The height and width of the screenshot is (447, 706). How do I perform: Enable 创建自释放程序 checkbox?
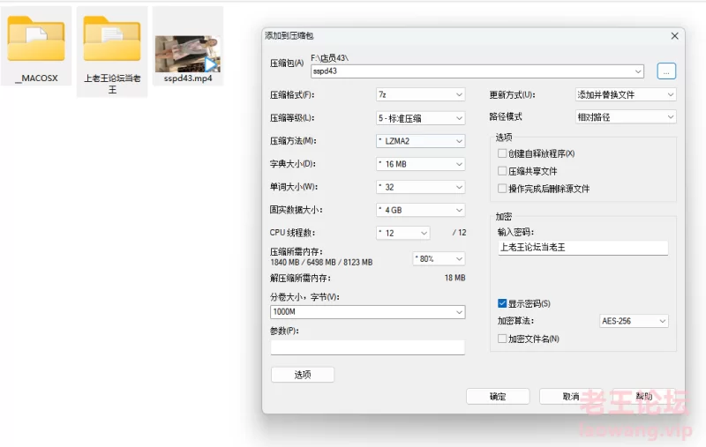502,153
